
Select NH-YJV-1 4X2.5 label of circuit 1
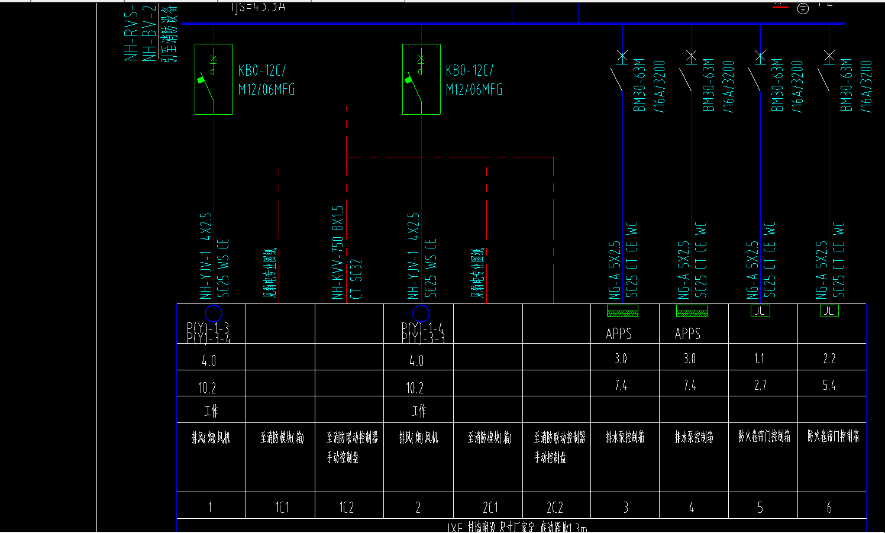pyautogui.click(x=205, y=256)
